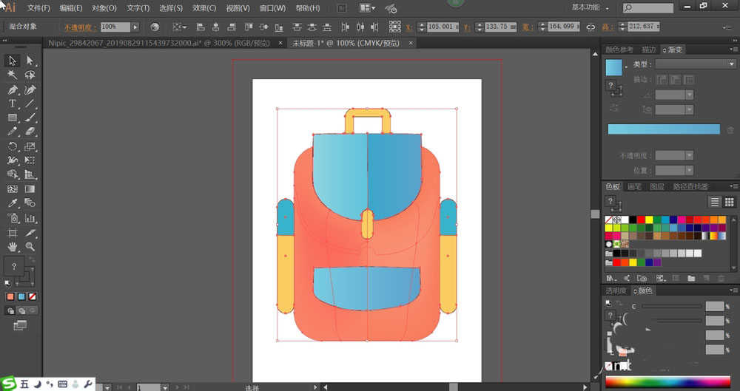Choose the Paintbrush tool

pos(30,118)
